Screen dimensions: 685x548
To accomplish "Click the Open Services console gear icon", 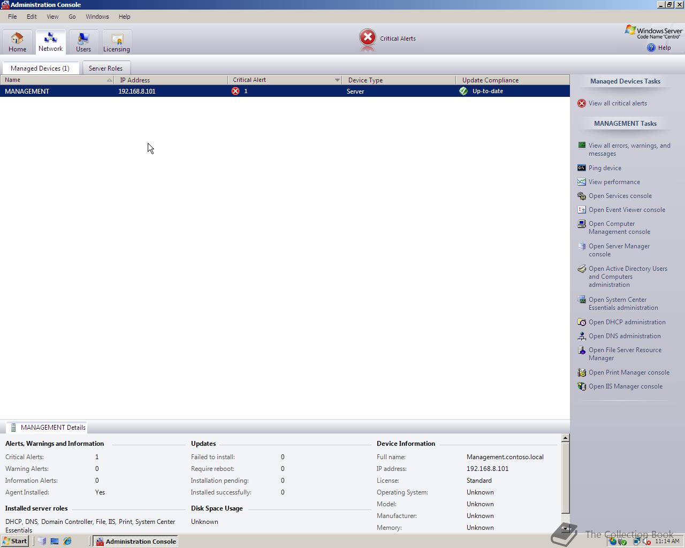I will coord(582,196).
